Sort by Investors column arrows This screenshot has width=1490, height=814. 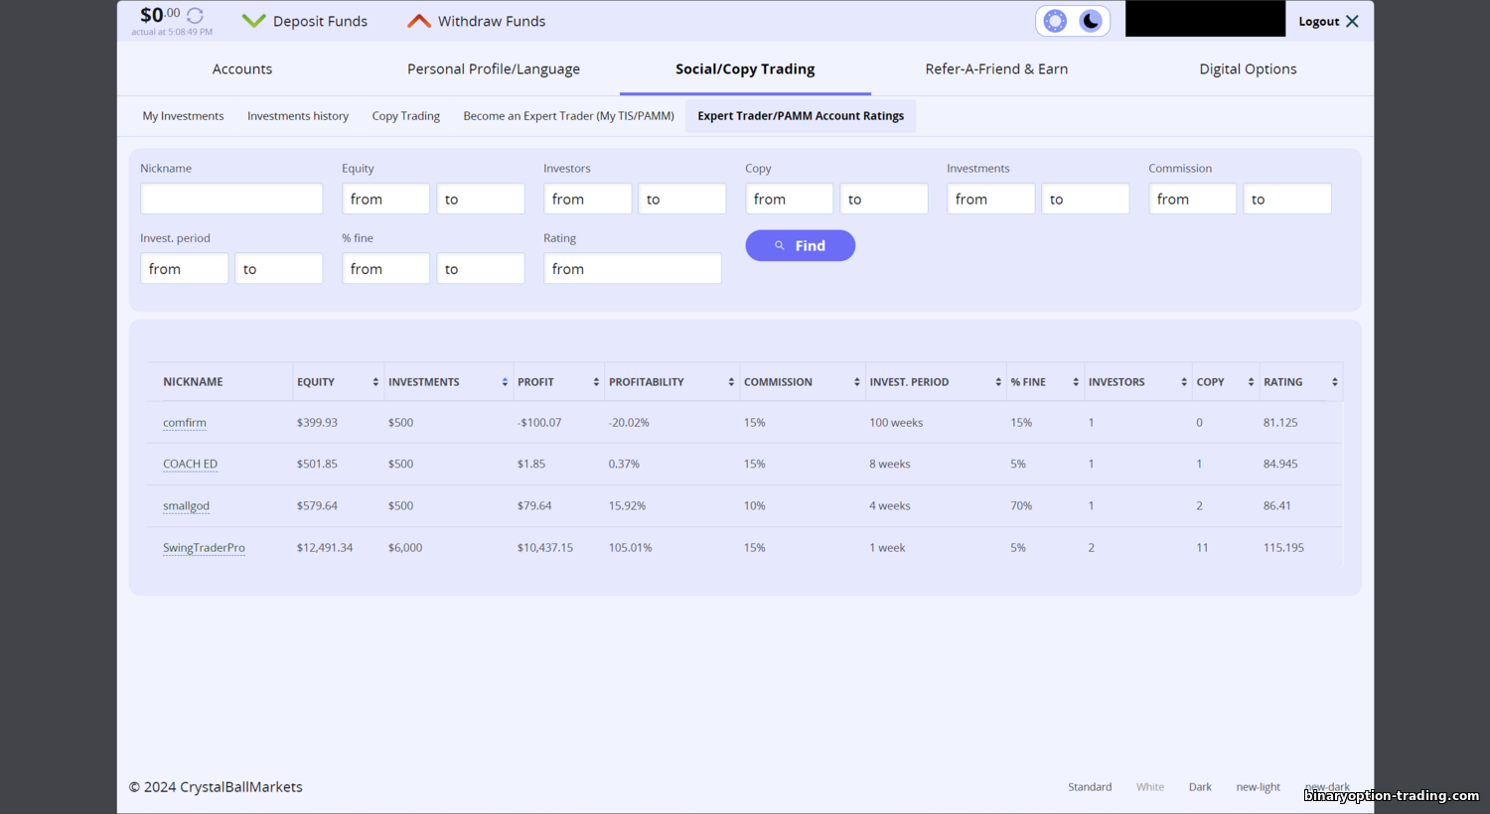tap(1184, 382)
